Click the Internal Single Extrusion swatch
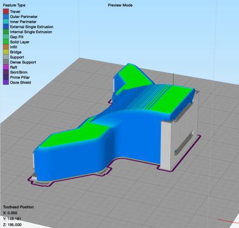The image size is (239, 228). pos(6,32)
